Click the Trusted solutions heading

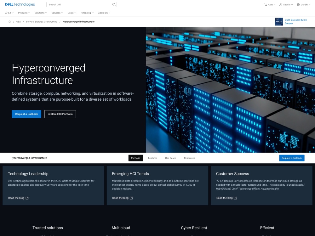(48, 228)
